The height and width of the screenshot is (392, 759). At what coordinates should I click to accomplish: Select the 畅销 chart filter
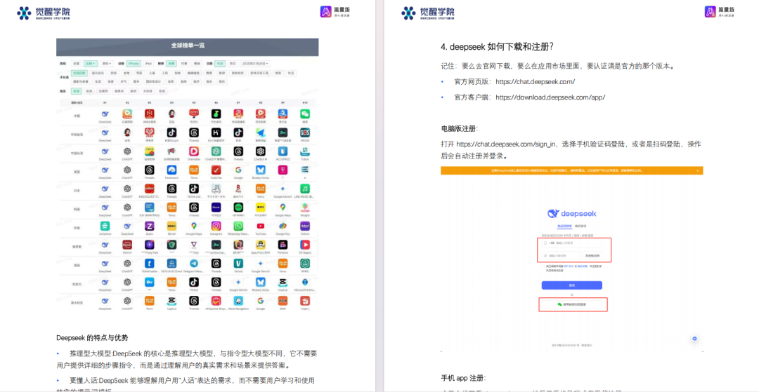click(x=197, y=64)
